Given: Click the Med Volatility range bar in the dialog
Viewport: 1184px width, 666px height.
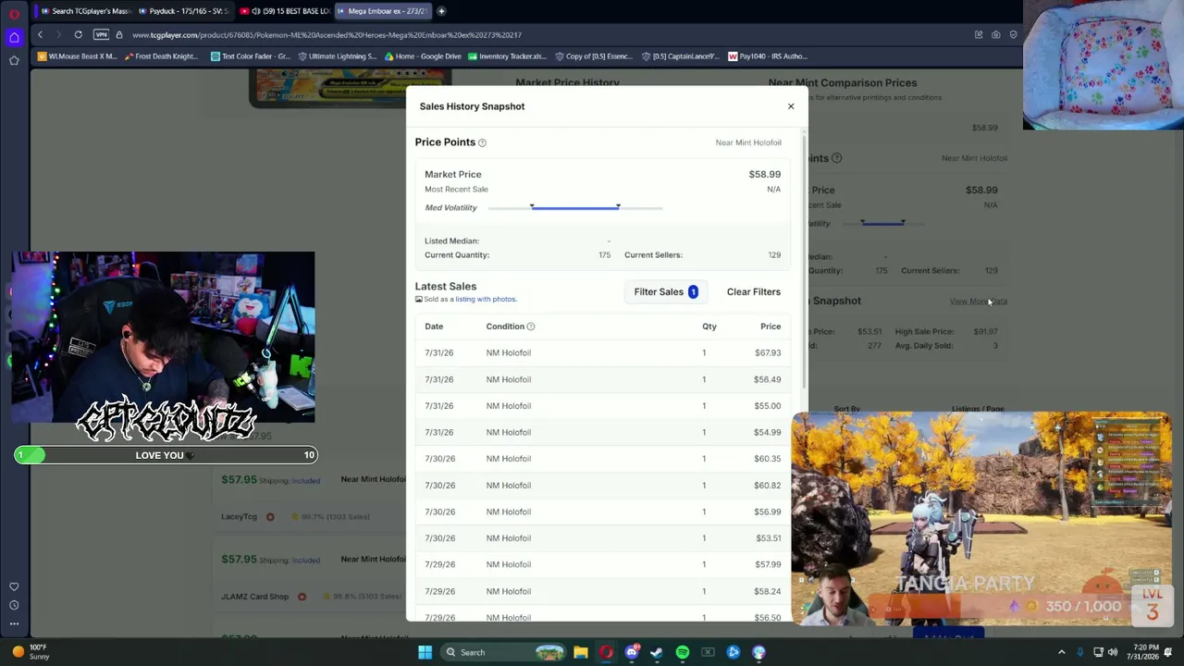Looking at the screenshot, I should click(574, 208).
